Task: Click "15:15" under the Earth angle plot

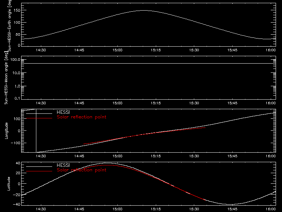Action: (x=156, y=50)
